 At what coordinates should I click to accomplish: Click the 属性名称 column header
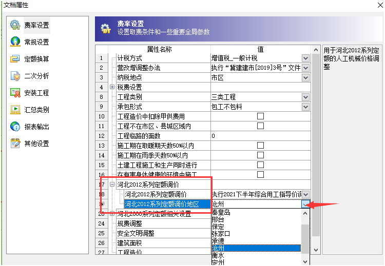click(159, 49)
